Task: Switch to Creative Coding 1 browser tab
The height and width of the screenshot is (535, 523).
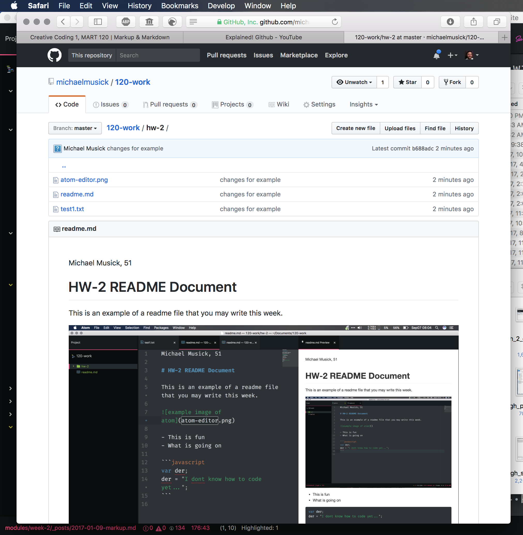Action: click(x=100, y=37)
